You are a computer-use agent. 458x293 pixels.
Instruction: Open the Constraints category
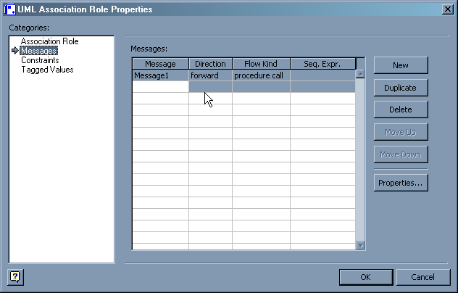pyautogui.click(x=40, y=60)
